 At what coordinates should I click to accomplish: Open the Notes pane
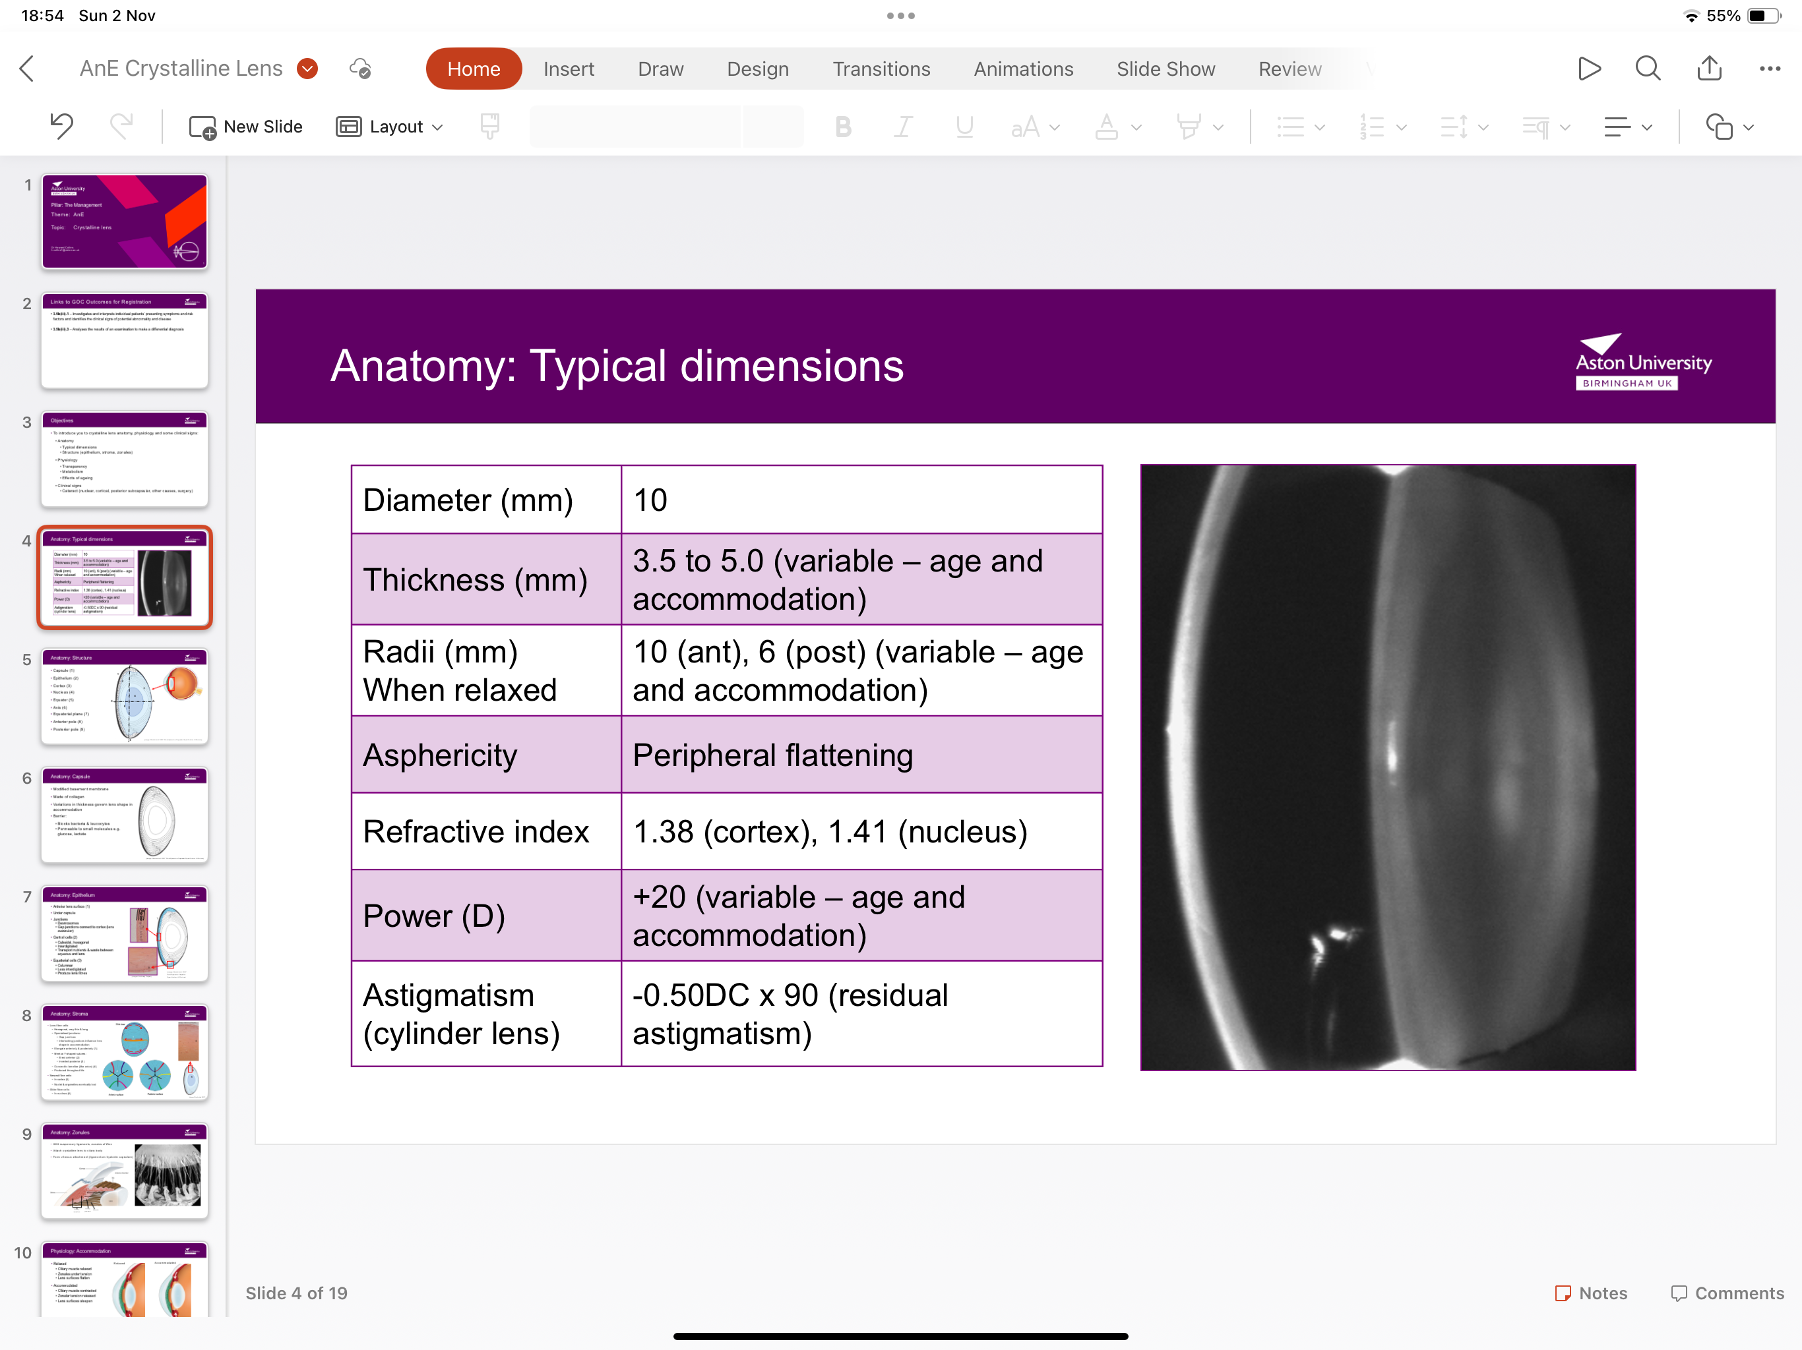[1591, 1292]
